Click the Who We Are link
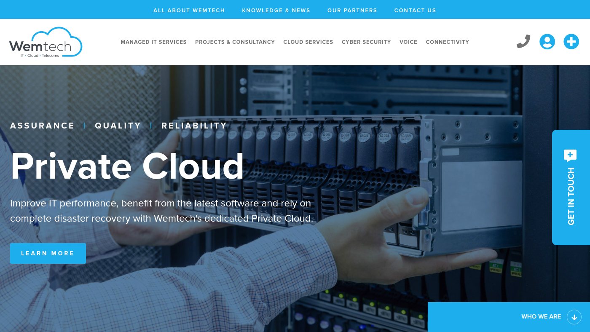This screenshot has width=590, height=332. pyautogui.click(x=541, y=317)
